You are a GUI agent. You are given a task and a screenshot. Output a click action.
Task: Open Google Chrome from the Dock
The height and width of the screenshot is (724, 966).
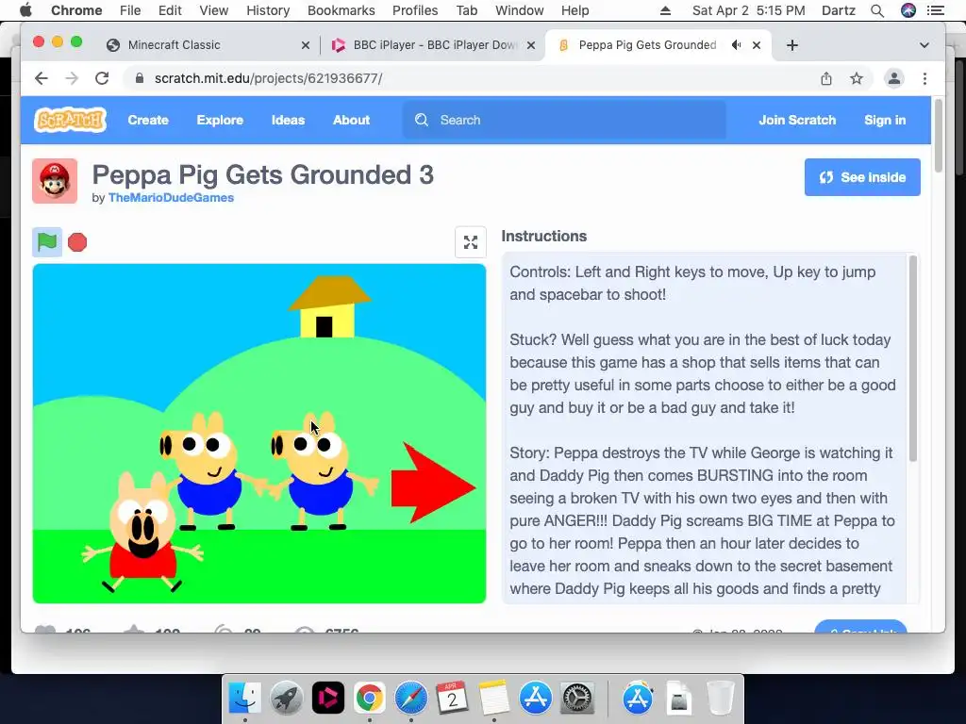coord(369,699)
